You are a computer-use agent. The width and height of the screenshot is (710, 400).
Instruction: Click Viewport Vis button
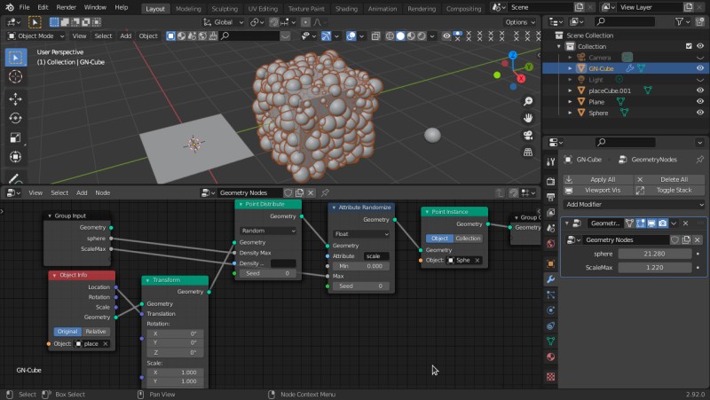tap(597, 191)
